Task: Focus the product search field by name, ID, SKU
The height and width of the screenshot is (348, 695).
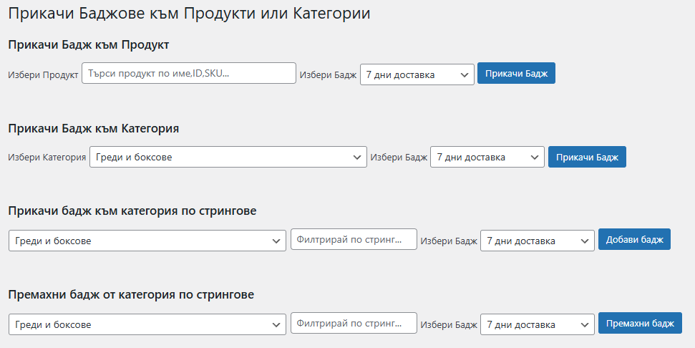Action: tap(189, 73)
